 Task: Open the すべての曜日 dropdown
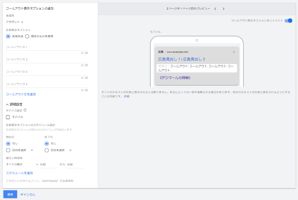(x=22, y=165)
